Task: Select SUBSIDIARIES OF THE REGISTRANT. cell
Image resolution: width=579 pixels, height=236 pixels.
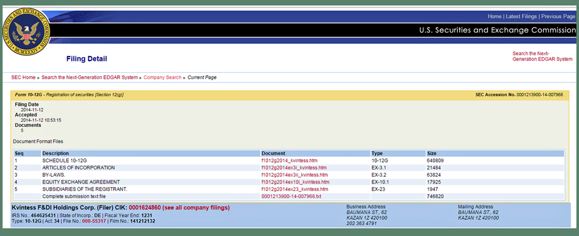Action: (x=85, y=189)
